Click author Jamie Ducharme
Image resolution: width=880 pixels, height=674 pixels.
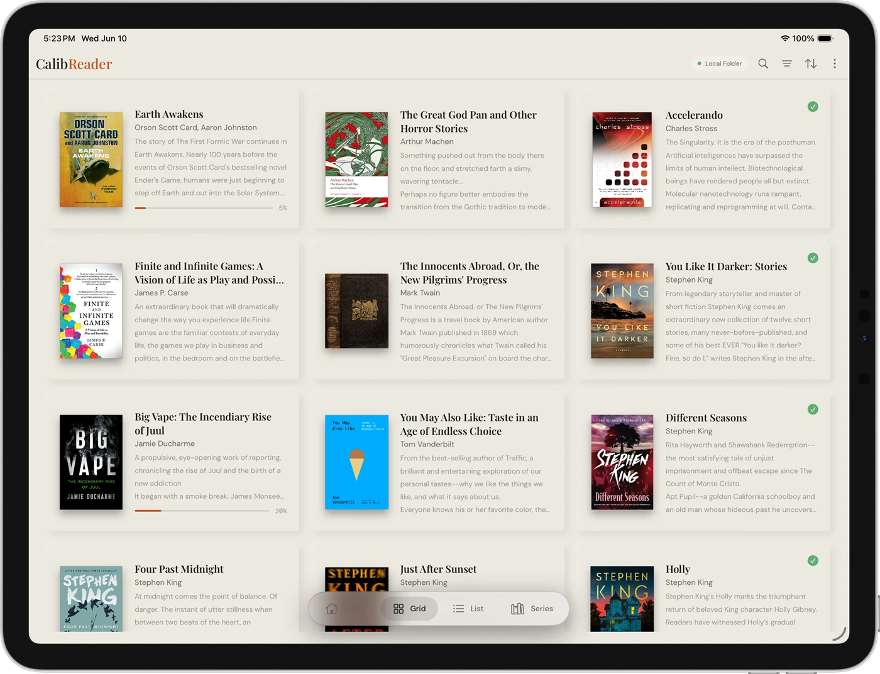point(165,443)
